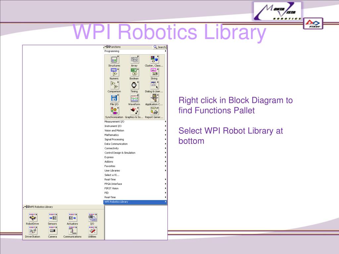Open the Array palette icon
The height and width of the screenshot is (254, 339).
click(x=134, y=60)
